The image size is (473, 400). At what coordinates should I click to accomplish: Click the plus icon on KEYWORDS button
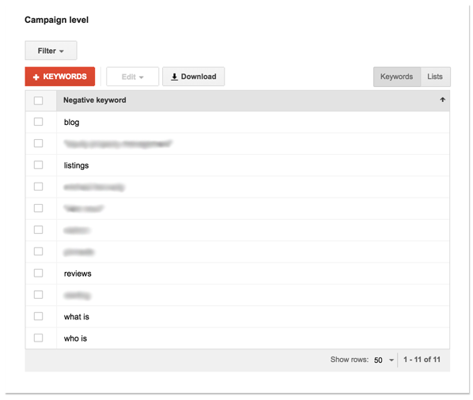pyautogui.click(x=36, y=77)
